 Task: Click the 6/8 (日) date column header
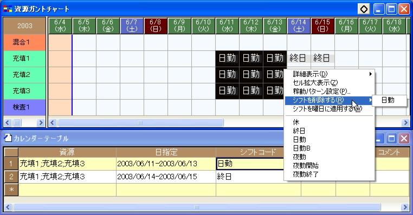click(x=156, y=26)
